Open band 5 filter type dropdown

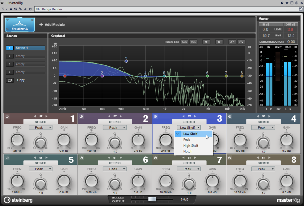pyautogui.click(x=40, y=169)
